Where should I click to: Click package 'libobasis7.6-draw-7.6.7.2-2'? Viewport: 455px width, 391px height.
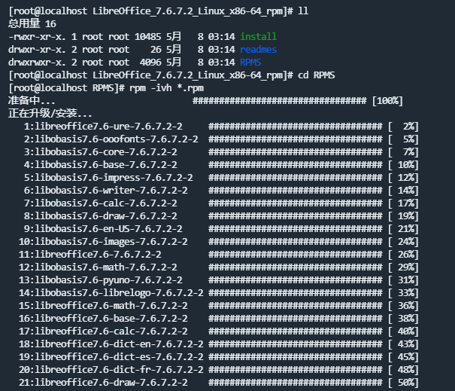[x=106, y=215]
